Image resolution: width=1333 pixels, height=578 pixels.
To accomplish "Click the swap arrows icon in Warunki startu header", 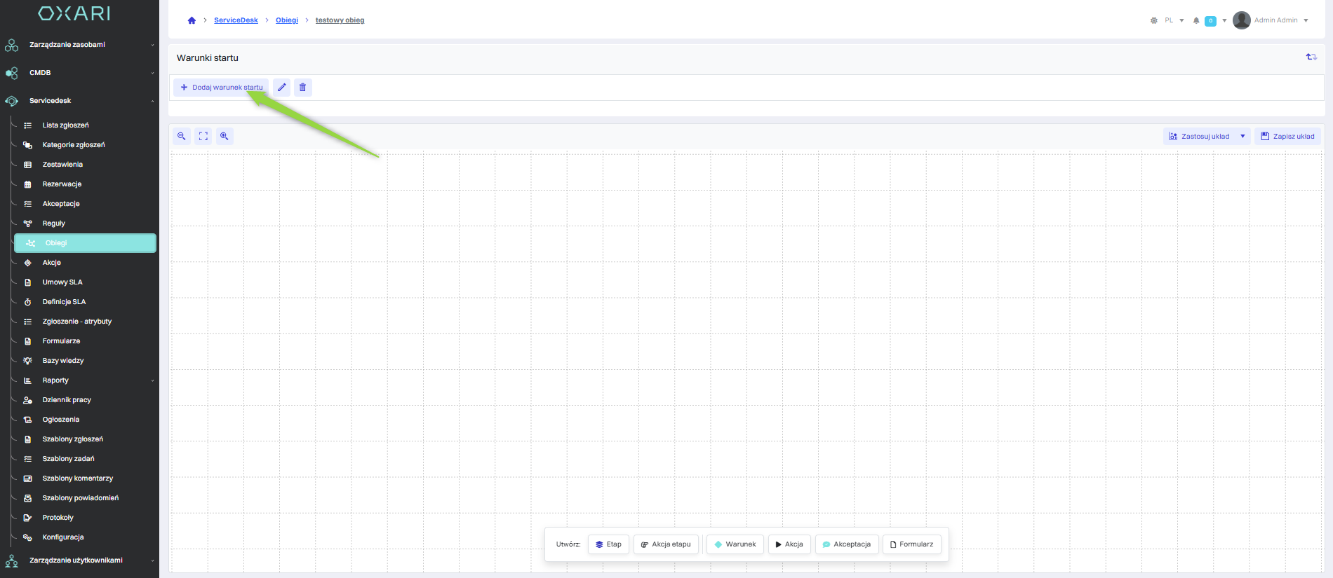I will coord(1311,57).
